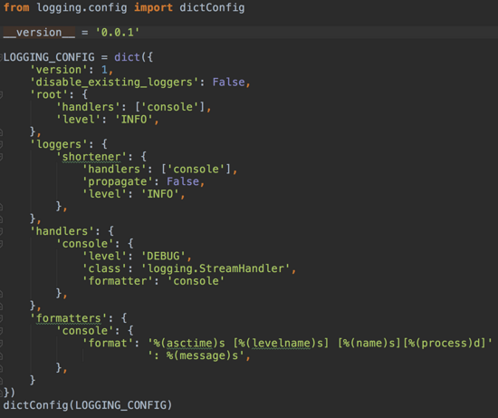Click the ': %(message)s' continuation string
The image size is (498, 418).
coord(196,355)
